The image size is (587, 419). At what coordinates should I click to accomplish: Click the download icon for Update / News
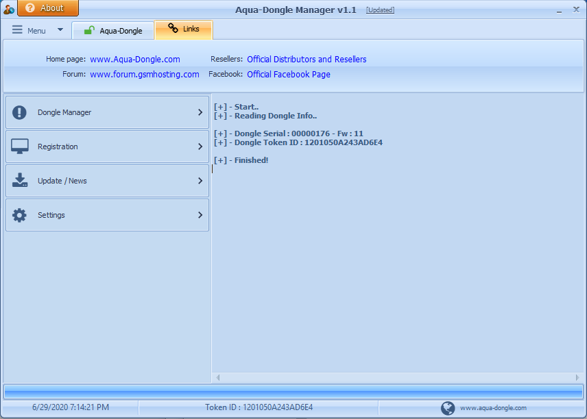20,180
